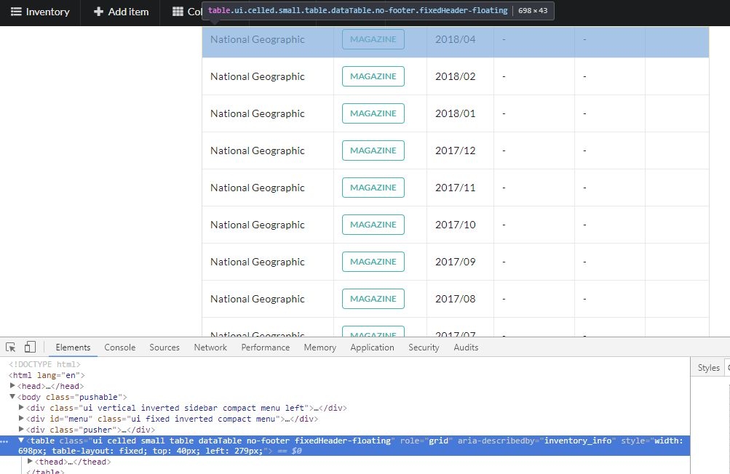Image resolution: width=730 pixels, height=474 pixels.
Task: Click National Geographic in the 2017/08 row
Action: tap(258, 299)
